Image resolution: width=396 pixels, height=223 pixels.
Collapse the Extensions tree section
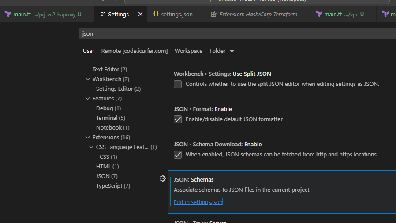(x=88, y=138)
